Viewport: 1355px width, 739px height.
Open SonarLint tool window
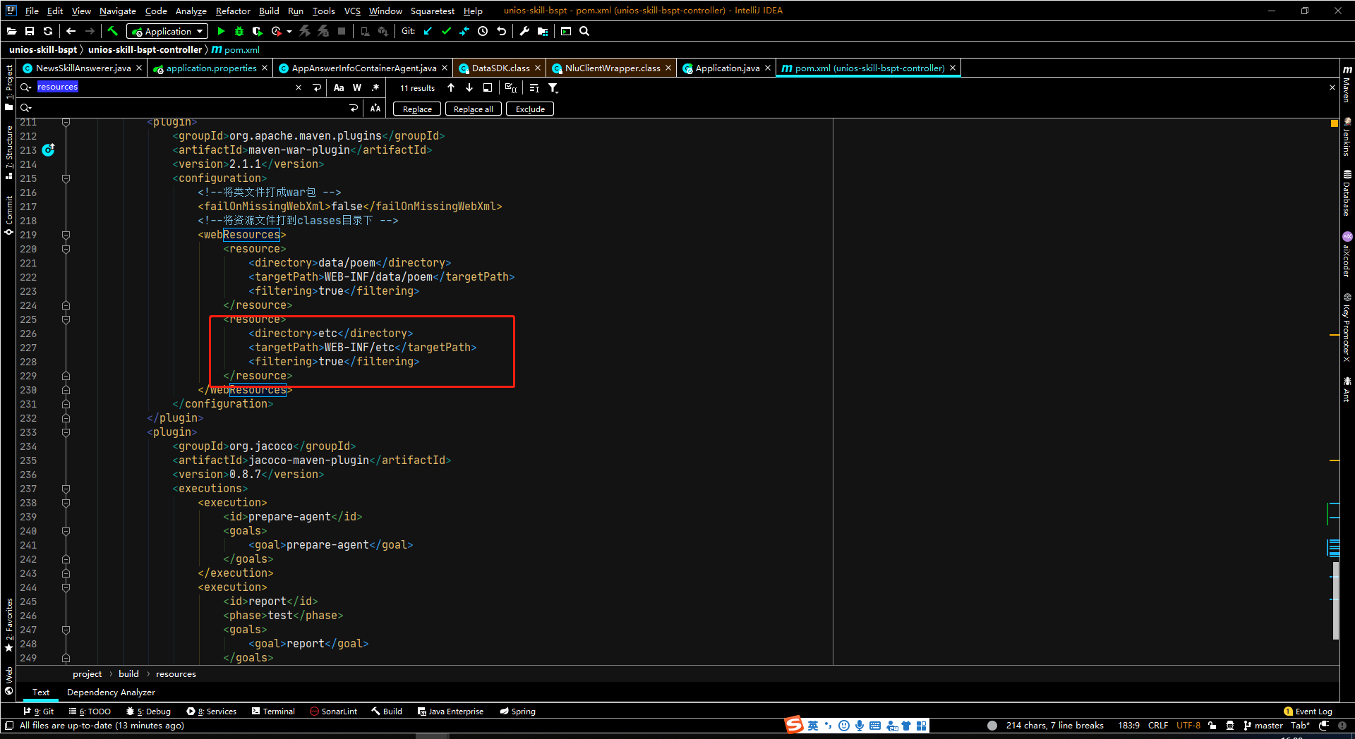[x=333, y=711]
